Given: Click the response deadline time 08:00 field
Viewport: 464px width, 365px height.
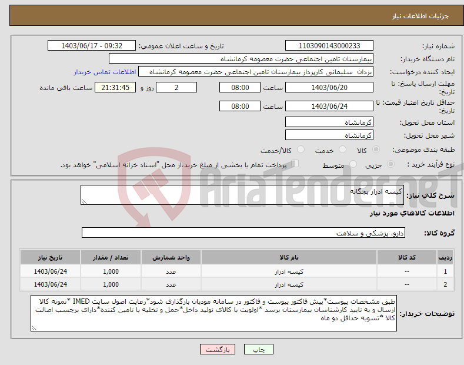Looking at the screenshot, I should 240,87.
